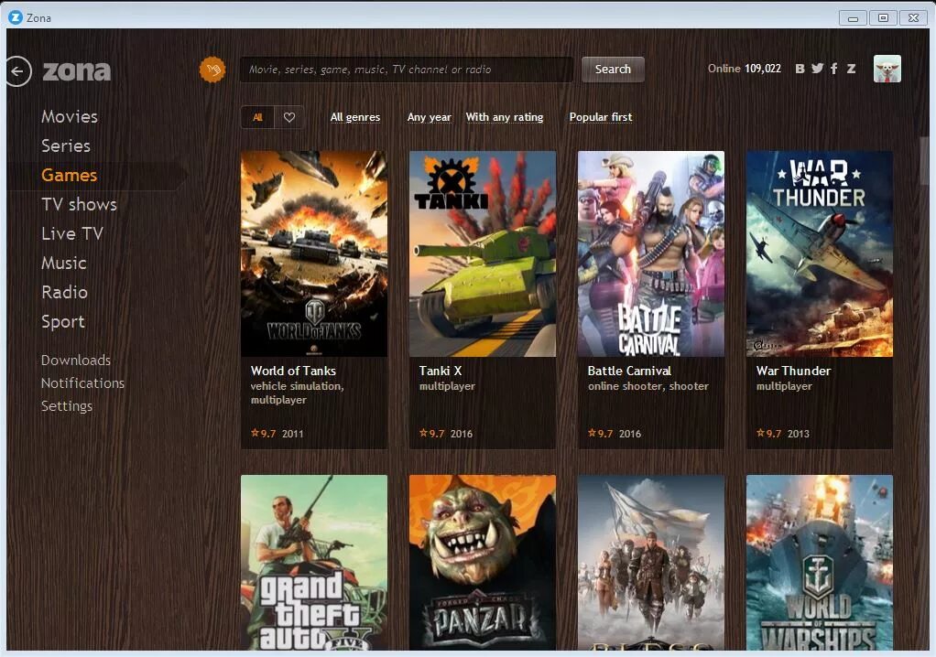
Task: Click the "online shooter, shooter" genre text
Action: tap(648, 386)
